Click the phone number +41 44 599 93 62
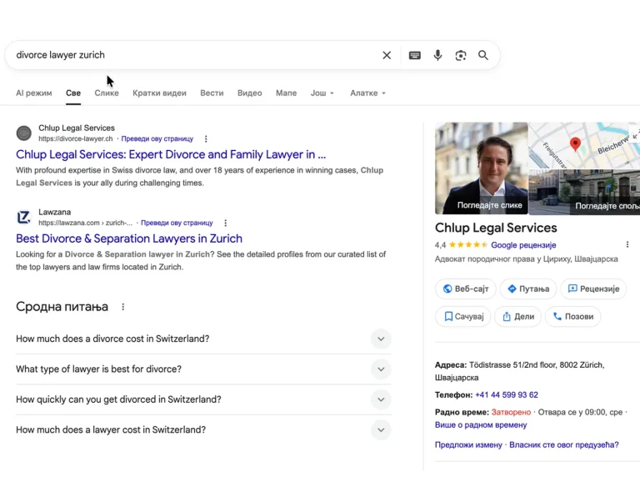The width and height of the screenshot is (640, 502). click(x=507, y=395)
